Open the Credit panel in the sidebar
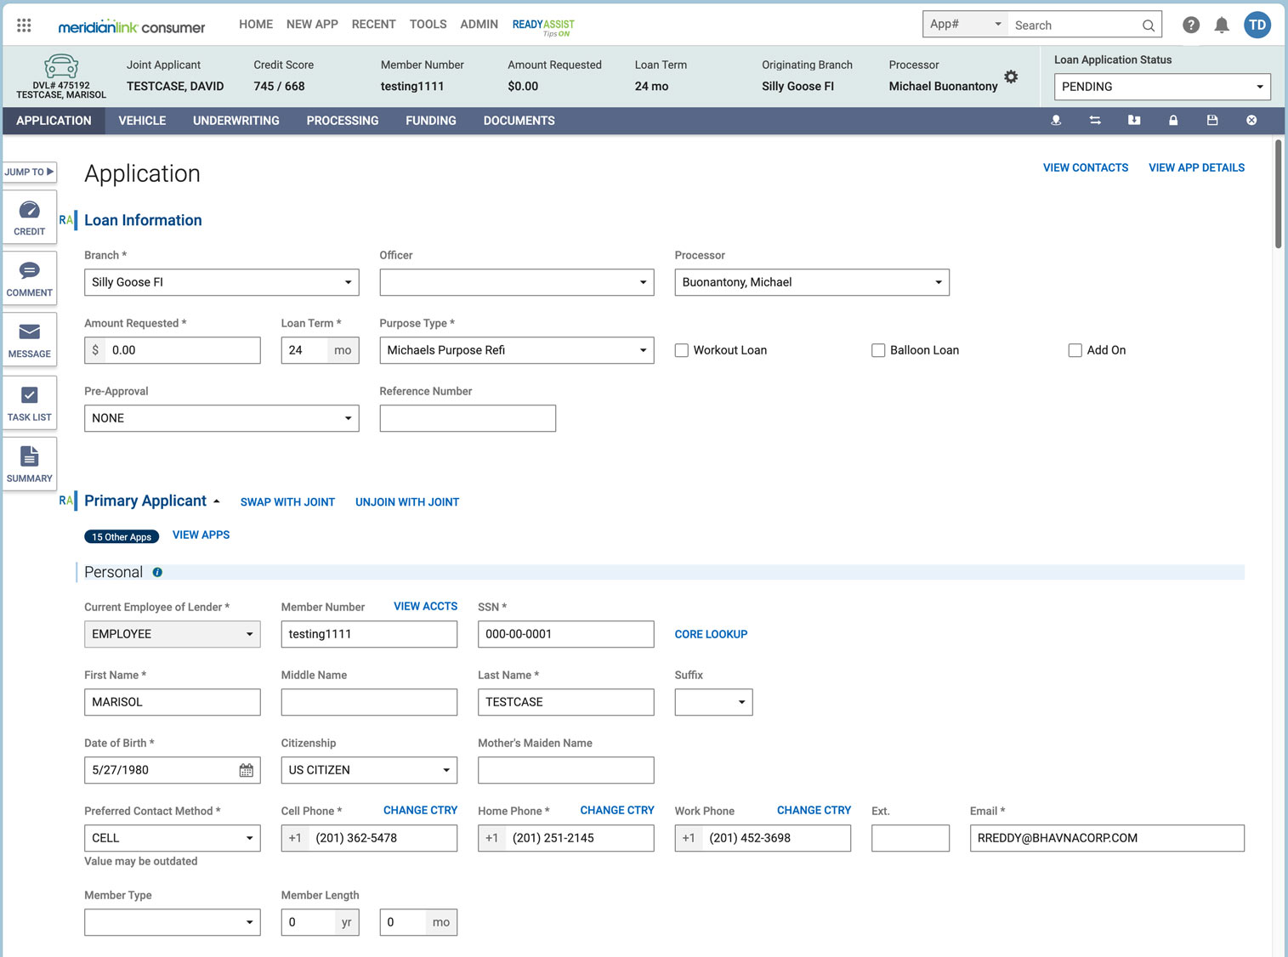This screenshot has height=957, width=1288. pos(29,217)
